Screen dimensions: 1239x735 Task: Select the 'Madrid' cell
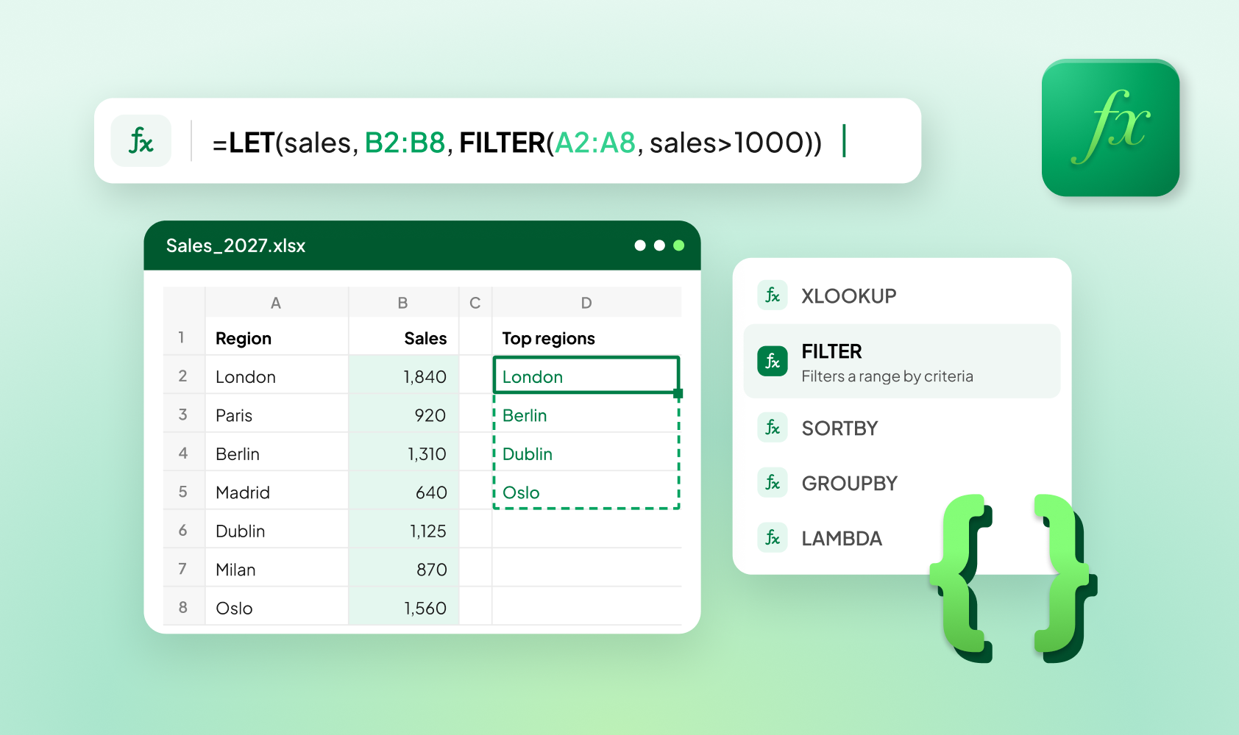tap(277, 492)
